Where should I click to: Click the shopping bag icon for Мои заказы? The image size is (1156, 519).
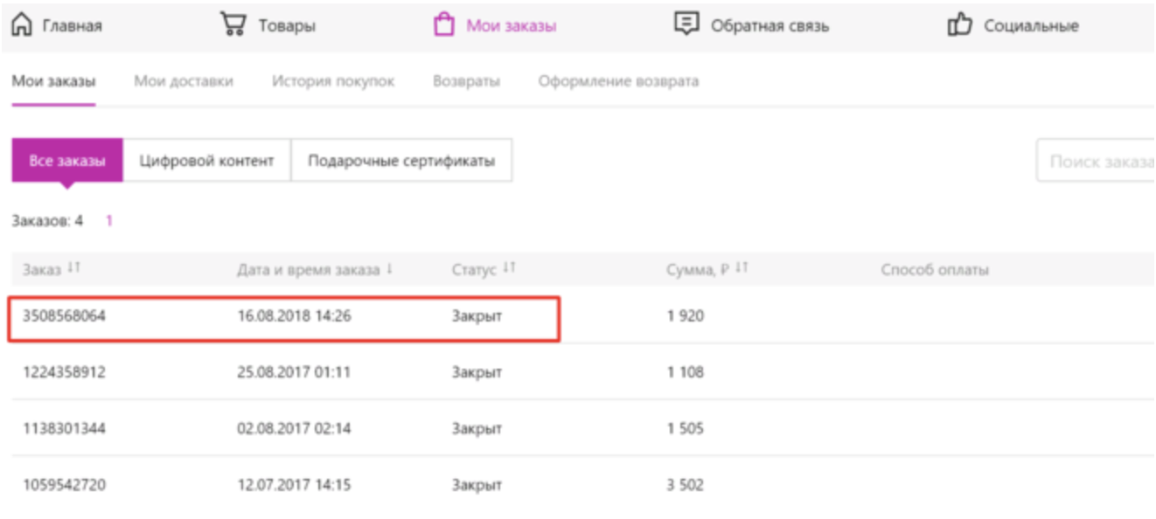click(x=444, y=24)
